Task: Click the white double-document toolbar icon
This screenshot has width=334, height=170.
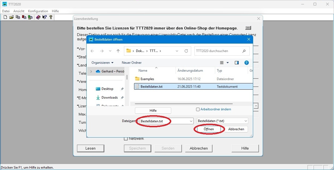Action: [x=18, y=17]
